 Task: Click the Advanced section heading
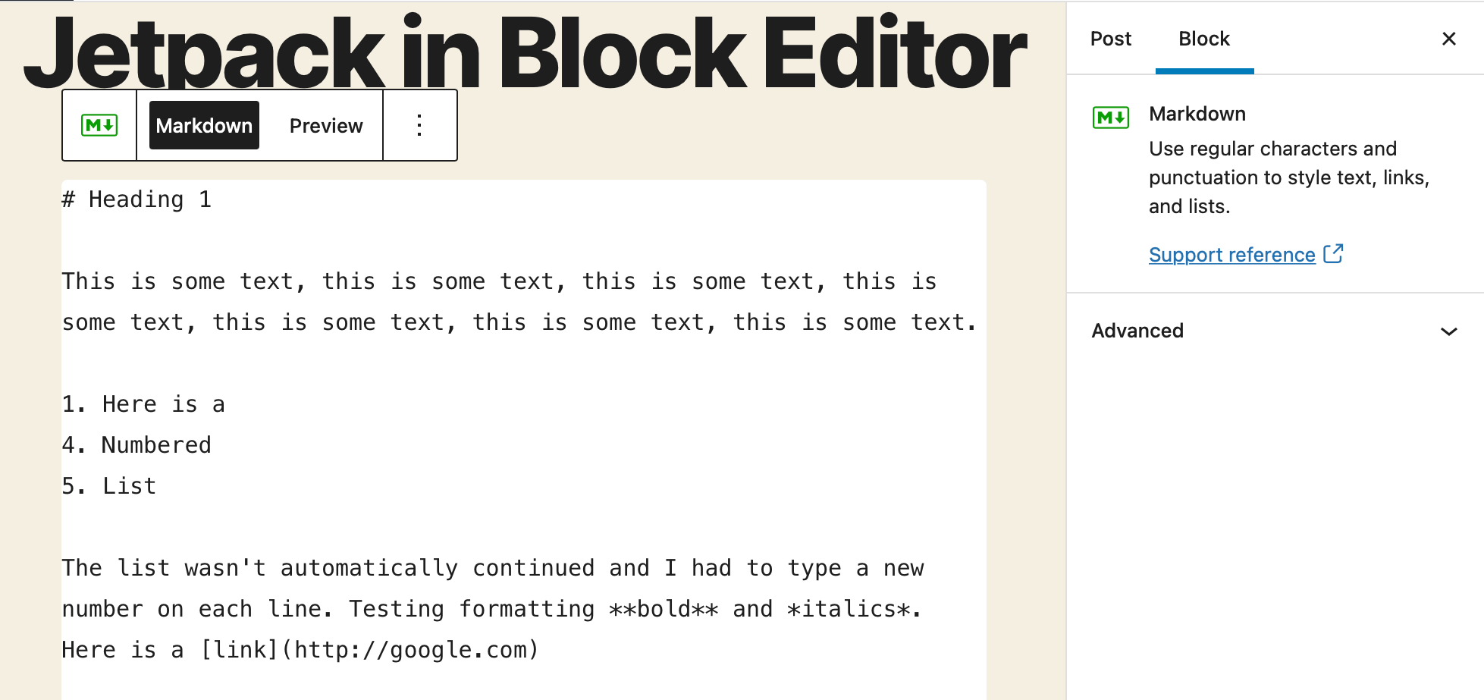[1137, 331]
